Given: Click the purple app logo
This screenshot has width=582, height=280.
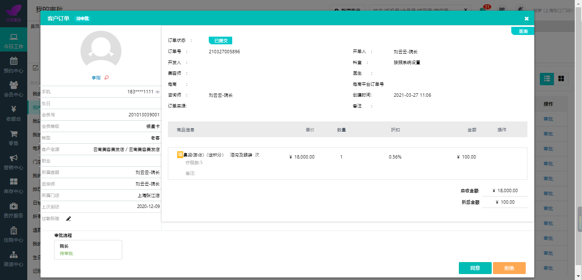Looking at the screenshot, I should (13, 13).
